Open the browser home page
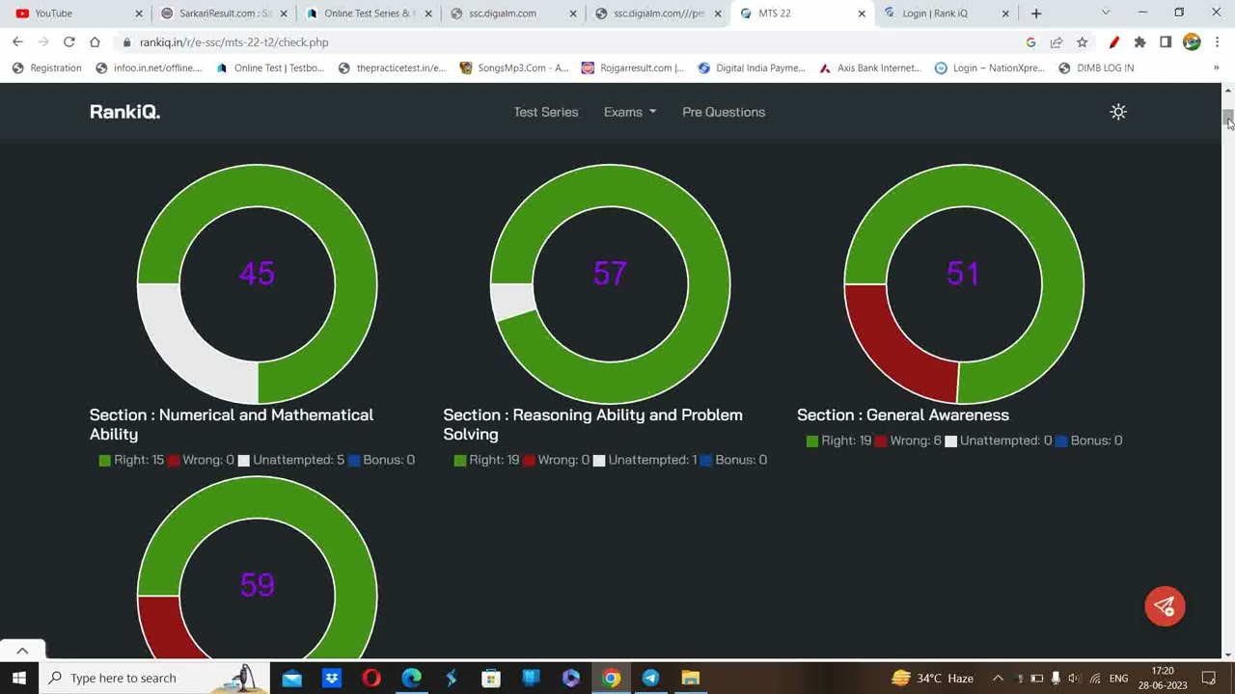 point(95,42)
